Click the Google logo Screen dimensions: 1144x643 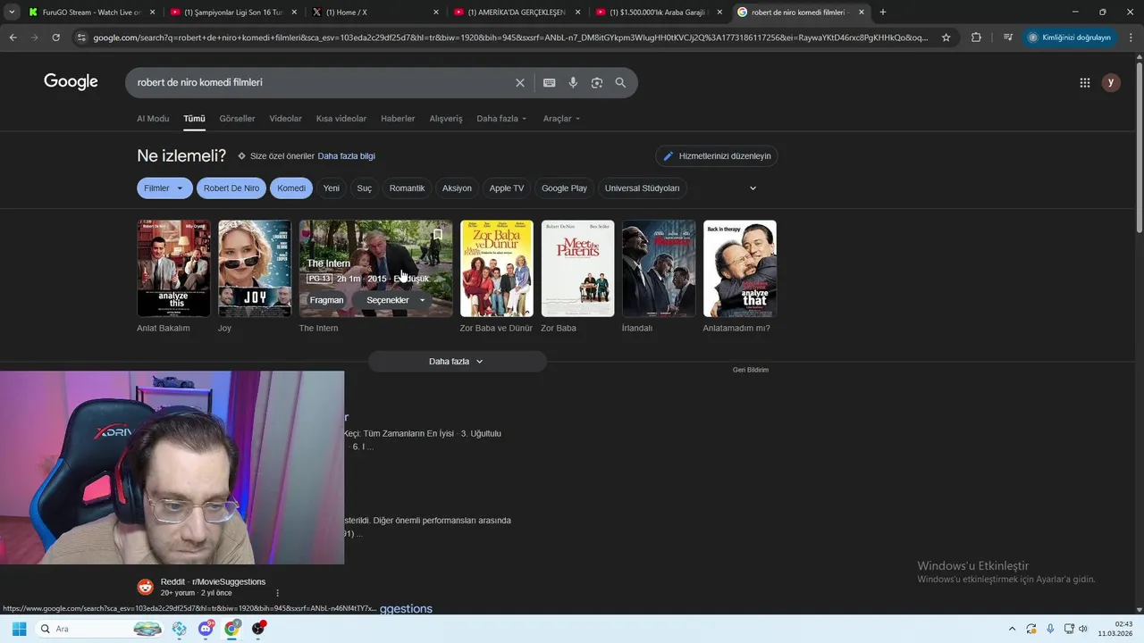point(71,82)
